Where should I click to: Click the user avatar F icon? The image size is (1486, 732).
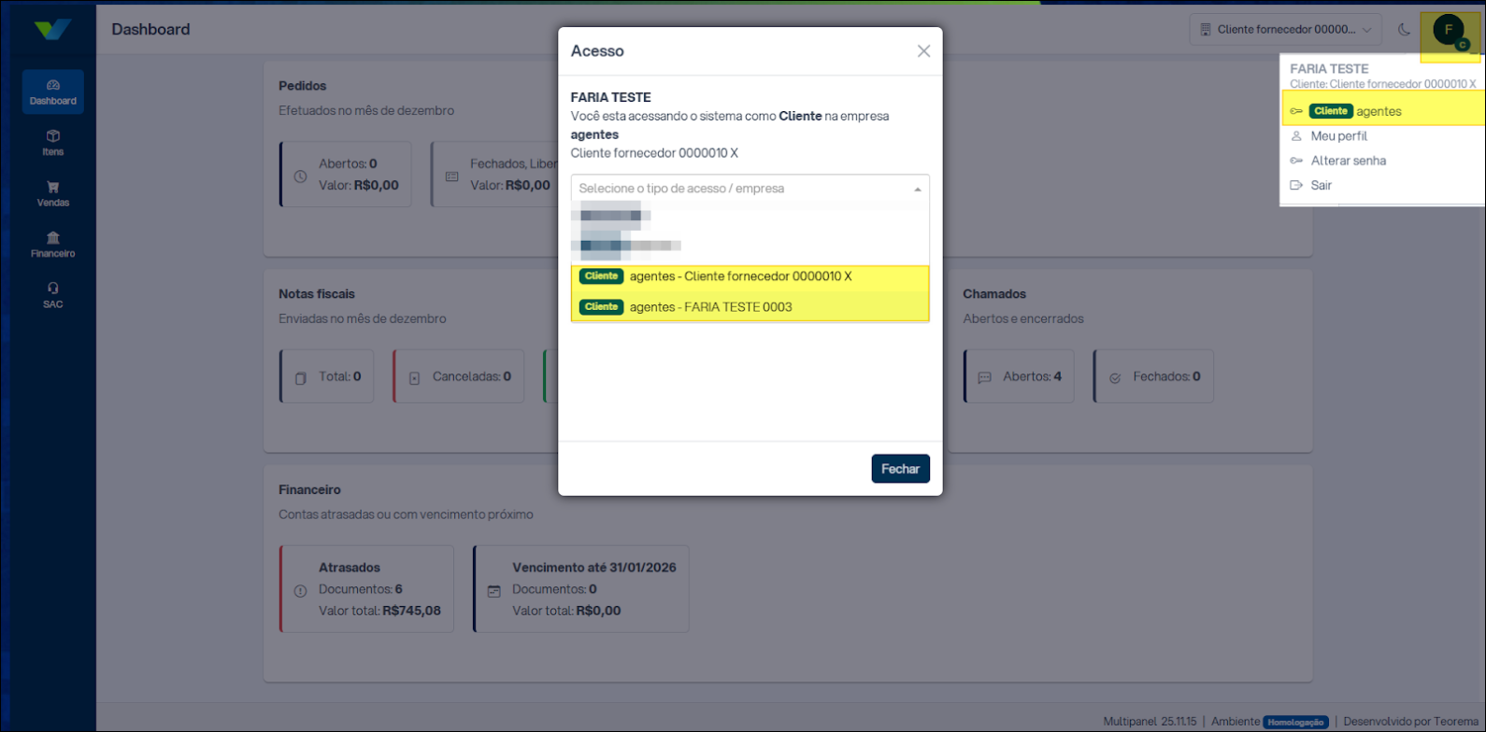(x=1448, y=30)
